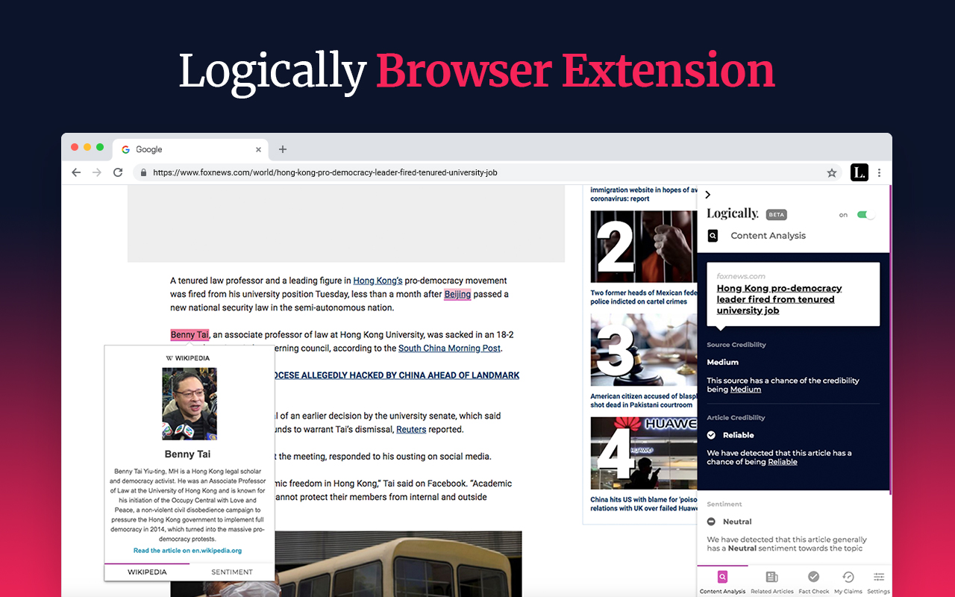Open 'American citizen accused' story link
955x597 pixels.
click(644, 401)
